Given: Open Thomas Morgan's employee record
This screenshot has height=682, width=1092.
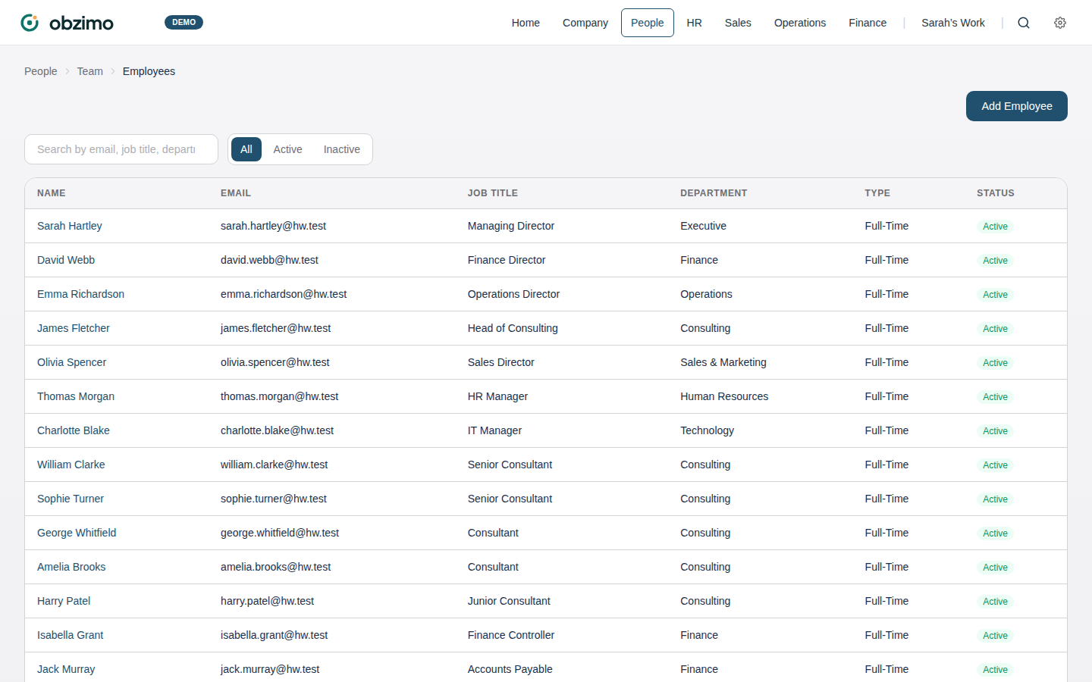Looking at the screenshot, I should point(76,396).
